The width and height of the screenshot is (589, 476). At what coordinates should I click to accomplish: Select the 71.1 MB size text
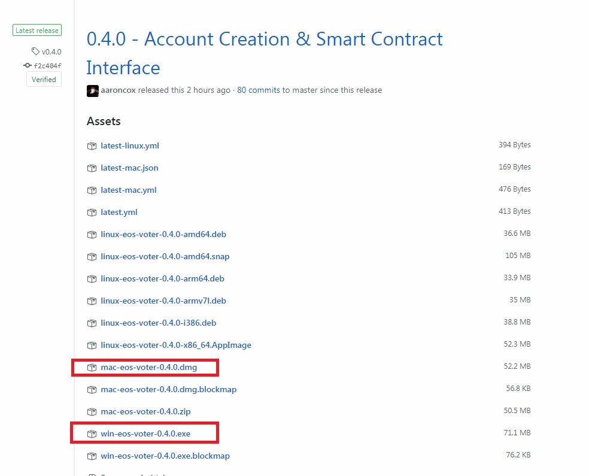point(517,433)
